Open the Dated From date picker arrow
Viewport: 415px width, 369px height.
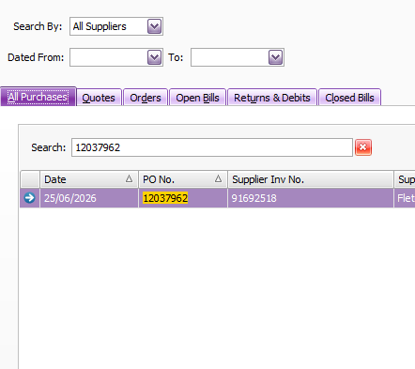click(x=155, y=57)
